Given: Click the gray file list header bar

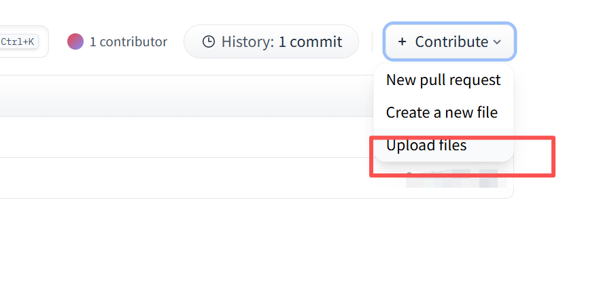Looking at the screenshot, I should coord(184,96).
